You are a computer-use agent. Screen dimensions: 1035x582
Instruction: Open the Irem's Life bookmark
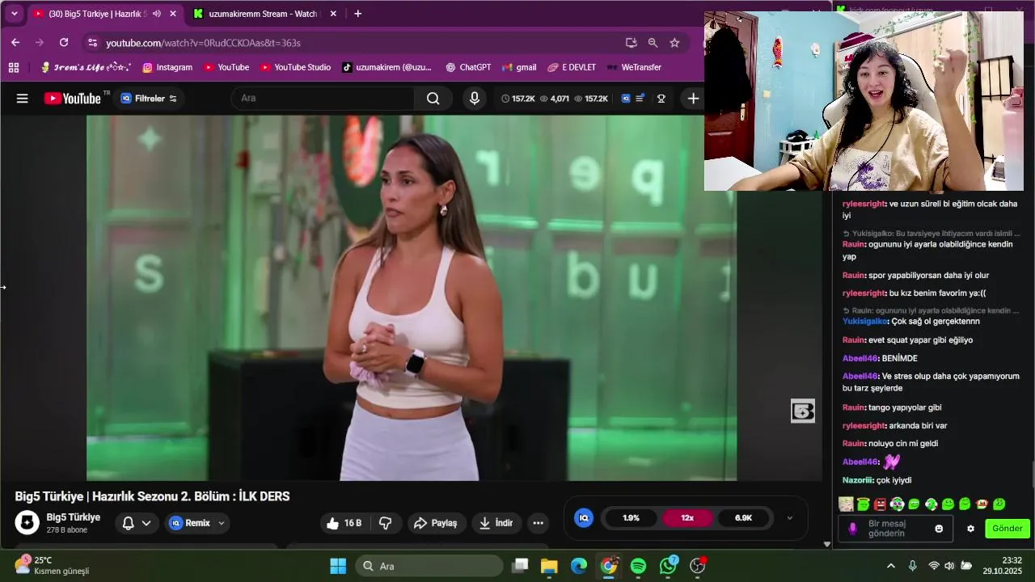pyautogui.click(x=86, y=68)
